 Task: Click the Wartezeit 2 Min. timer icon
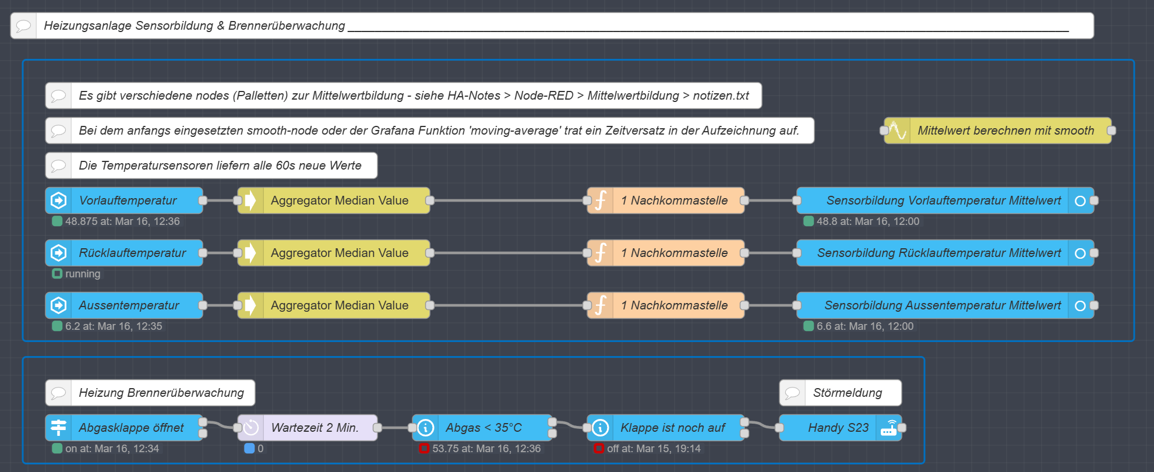click(x=251, y=428)
